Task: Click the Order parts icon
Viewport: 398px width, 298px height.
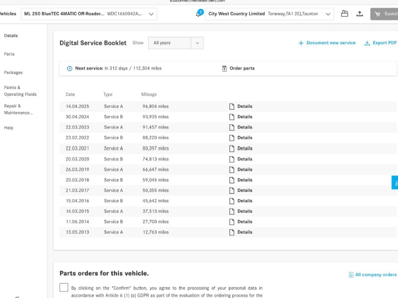Action: pyautogui.click(x=224, y=69)
